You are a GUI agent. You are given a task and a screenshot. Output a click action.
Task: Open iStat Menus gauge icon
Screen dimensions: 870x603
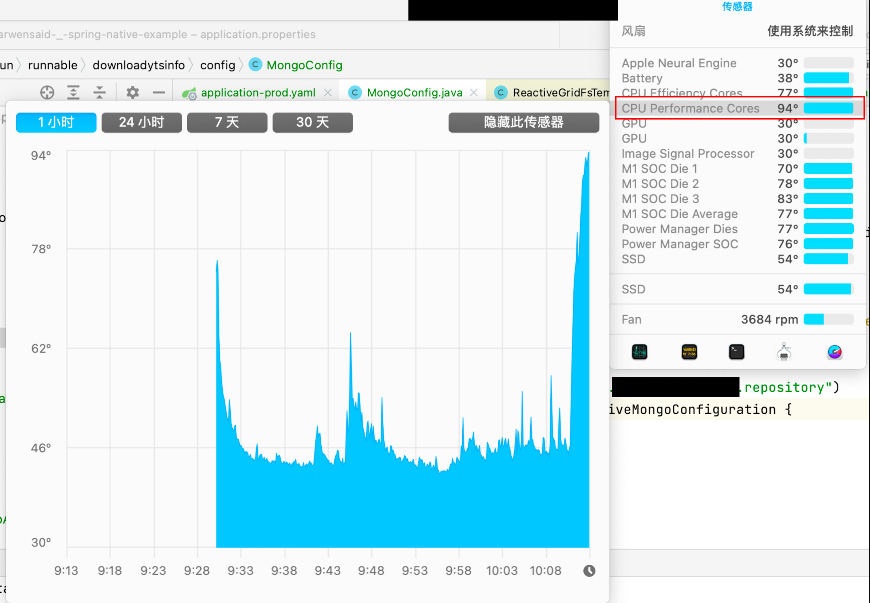pos(835,352)
